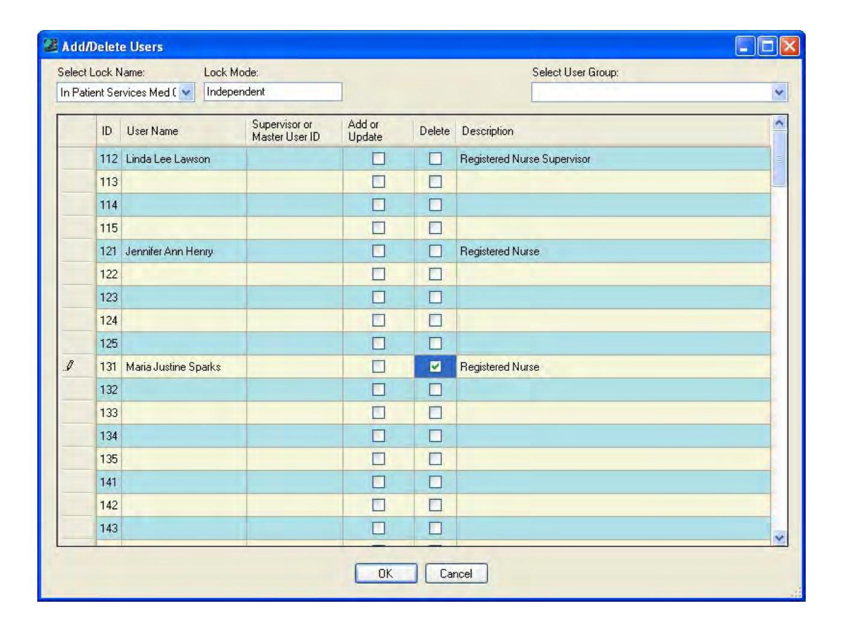Screen dimensions: 843x627
Task: Click the Registered Nurse Supervisor description
Action: (525, 159)
